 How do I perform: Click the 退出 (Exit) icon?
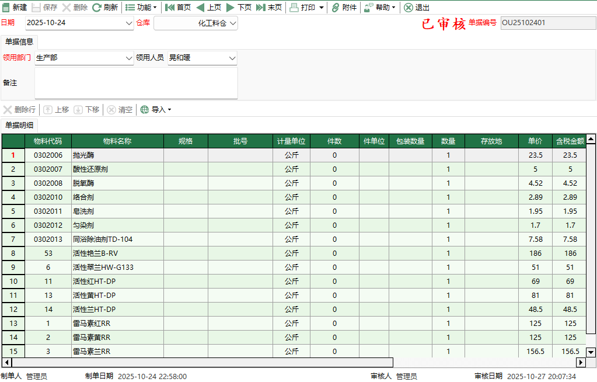tap(409, 8)
